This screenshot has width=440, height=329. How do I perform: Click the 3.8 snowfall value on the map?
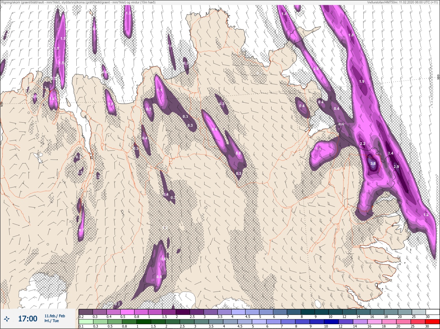373,164
